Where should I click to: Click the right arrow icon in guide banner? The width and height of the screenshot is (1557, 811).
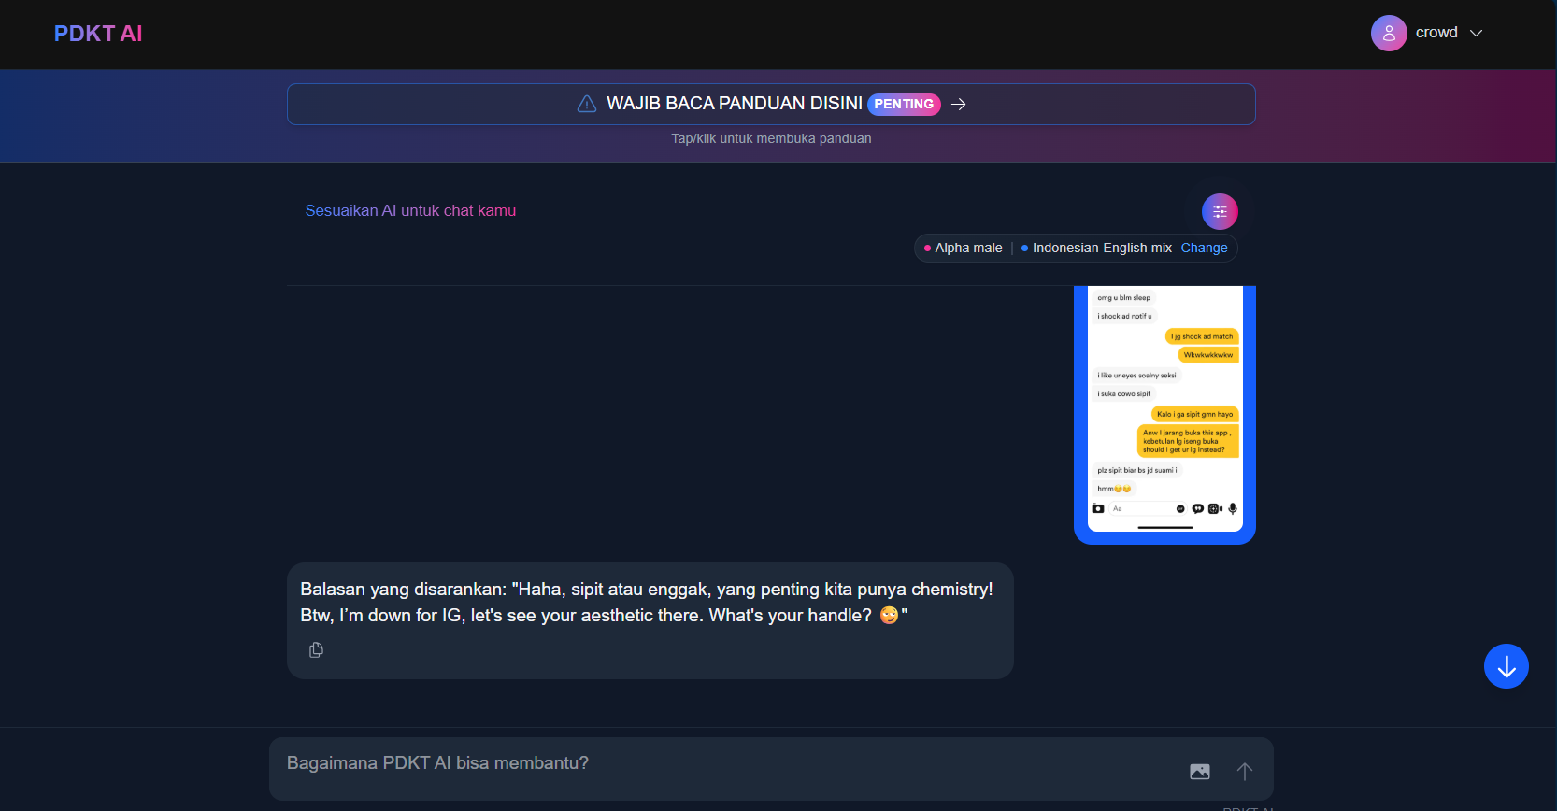tap(958, 104)
